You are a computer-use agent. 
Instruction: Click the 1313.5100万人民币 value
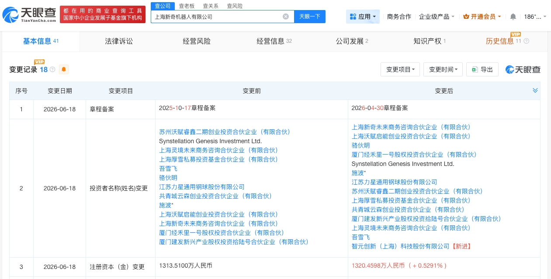pos(186,265)
